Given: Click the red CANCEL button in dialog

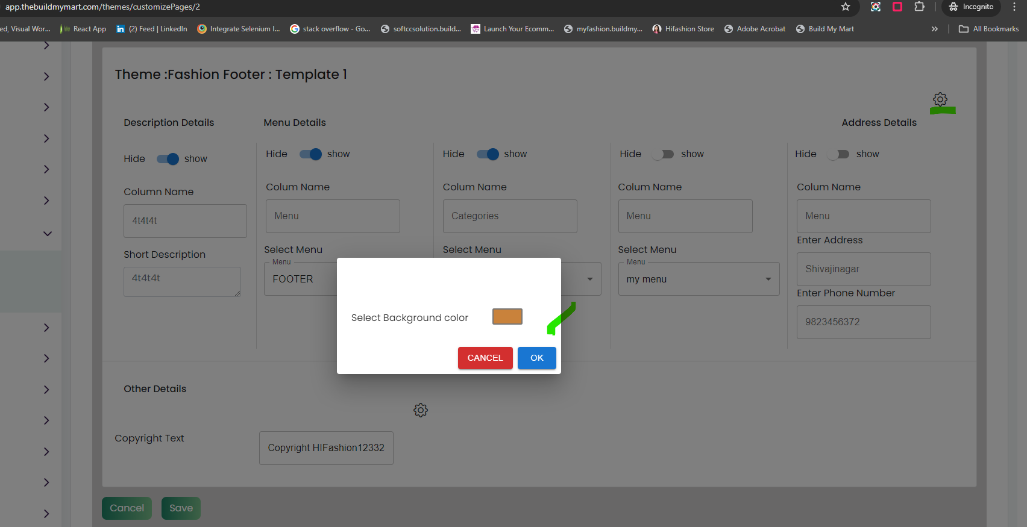Looking at the screenshot, I should [485, 358].
